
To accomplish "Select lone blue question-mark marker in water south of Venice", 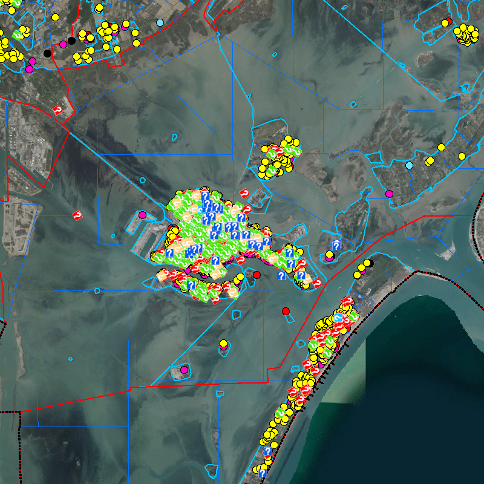I will pyautogui.click(x=281, y=276).
